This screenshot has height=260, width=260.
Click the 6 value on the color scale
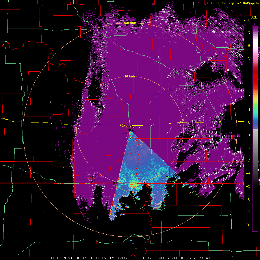click(249, 45)
